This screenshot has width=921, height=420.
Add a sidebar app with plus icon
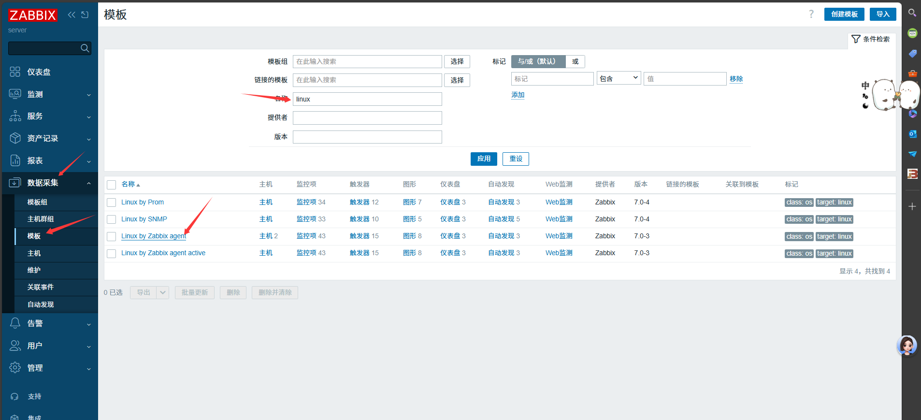[x=912, y=206]
